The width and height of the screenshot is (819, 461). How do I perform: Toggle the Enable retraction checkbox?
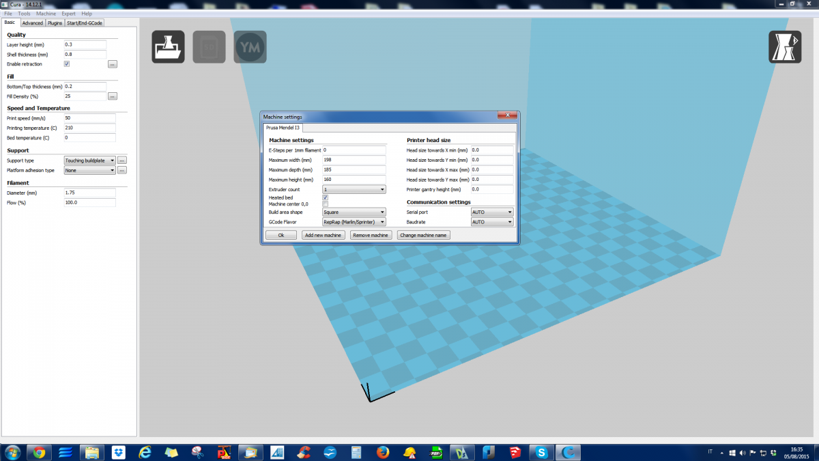(67, 64)
